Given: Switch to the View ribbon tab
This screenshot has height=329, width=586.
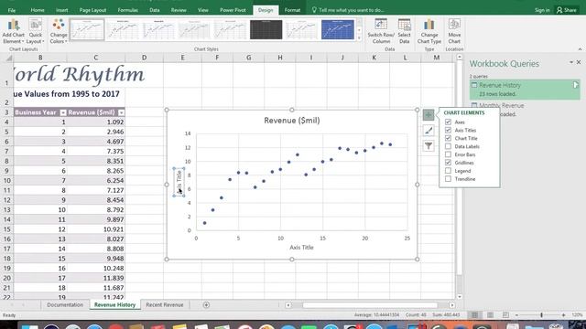Looking at the screenshot, I should (203, 10).
